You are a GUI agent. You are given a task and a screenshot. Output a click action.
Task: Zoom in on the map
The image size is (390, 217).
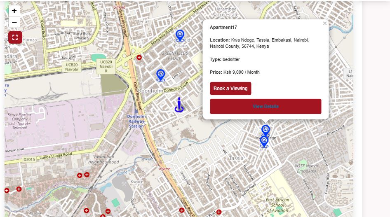[x=14, y=11]
